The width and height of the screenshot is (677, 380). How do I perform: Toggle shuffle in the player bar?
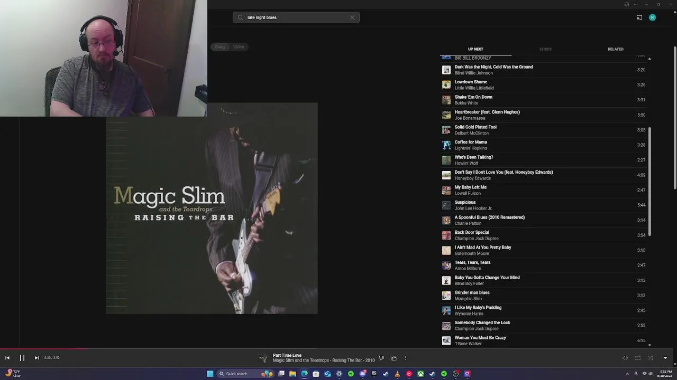pyautogui.click(x=651, y=358)
